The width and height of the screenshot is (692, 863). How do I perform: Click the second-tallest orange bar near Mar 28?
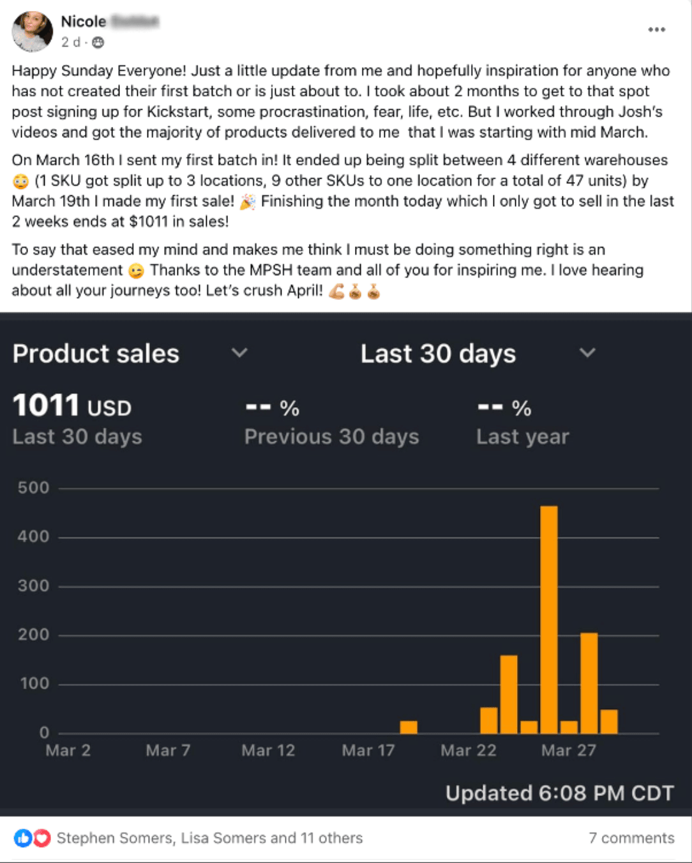pyautogui.click(x=589, y=683)
